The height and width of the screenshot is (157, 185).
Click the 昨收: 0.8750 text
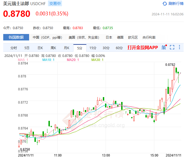(x=43, y=28)
